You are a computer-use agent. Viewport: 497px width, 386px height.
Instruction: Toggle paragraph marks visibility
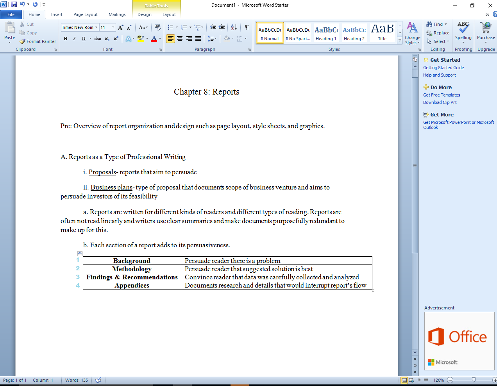(246, 27)
